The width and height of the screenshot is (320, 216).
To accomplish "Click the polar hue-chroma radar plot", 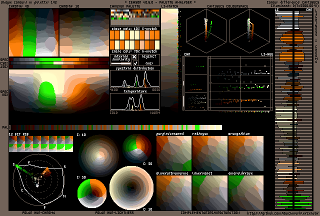I will pos(38,182).
